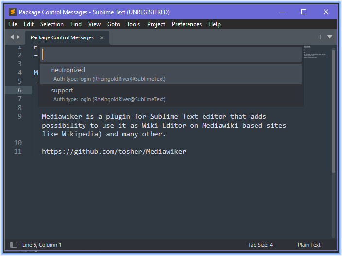Go to next tab with right arrow
This screenshot has width=342, height=256.
[18, 37]
